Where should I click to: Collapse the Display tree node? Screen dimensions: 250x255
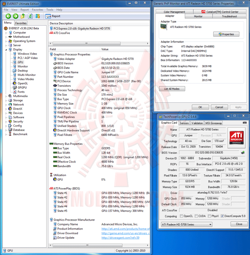point(6,50)
